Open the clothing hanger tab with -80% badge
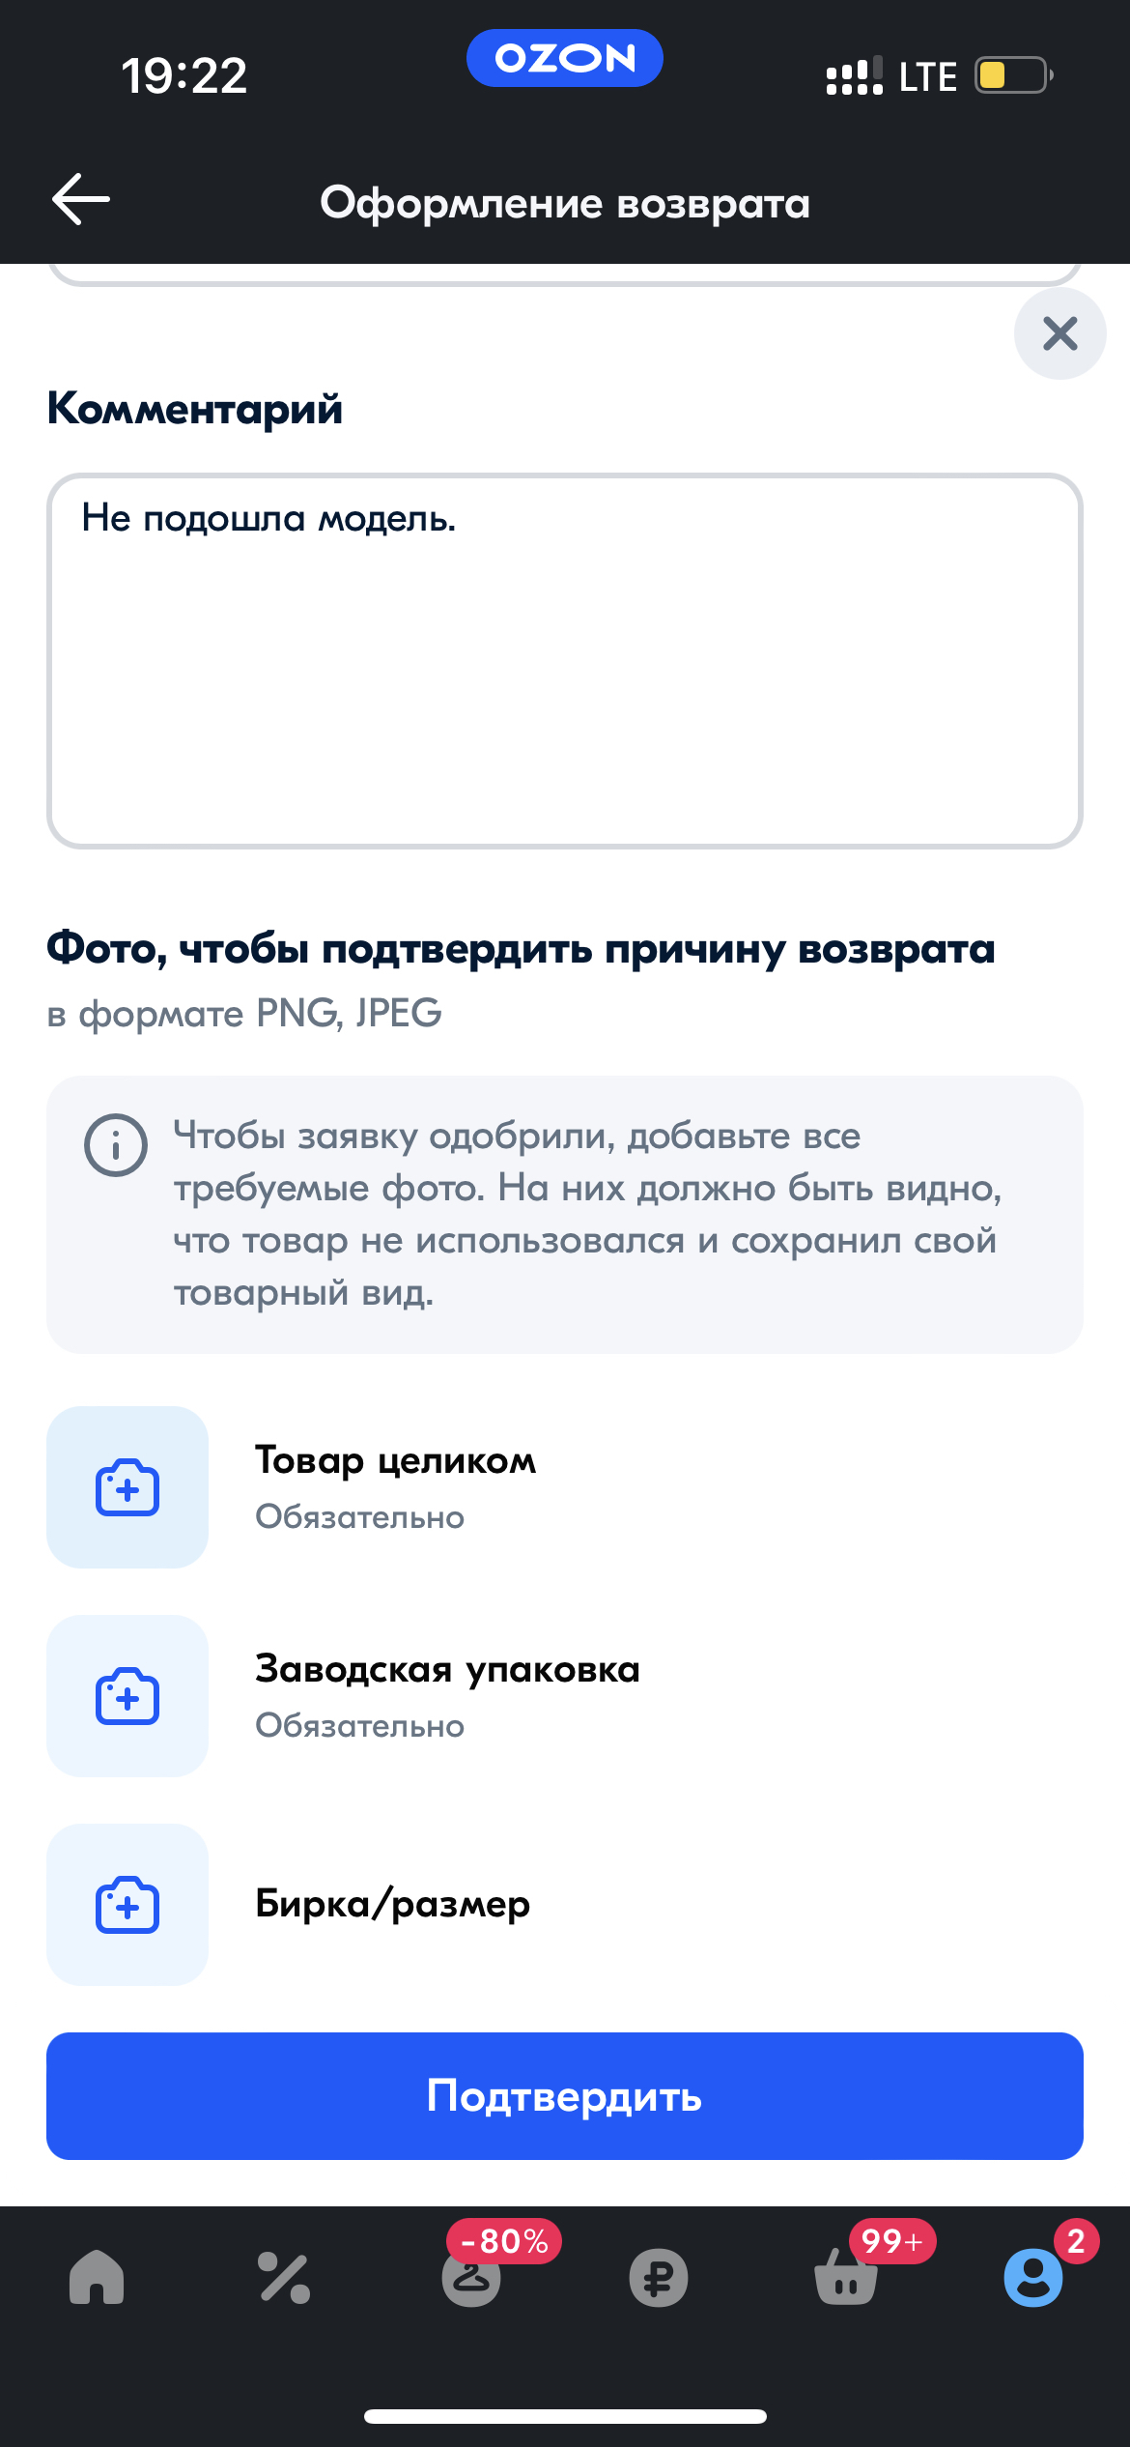This screenshot has width=1130, height=2447. pyautogui.click(x=471, y=2279)
